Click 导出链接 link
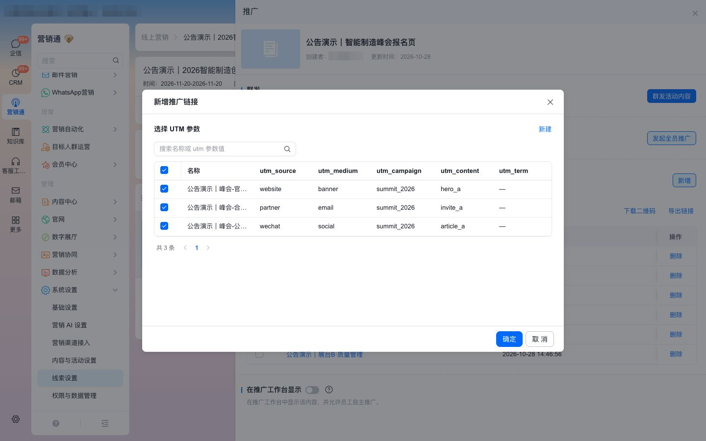Viewport: 706px width, 441px height. pyautogui.click(x=681, y=211)
